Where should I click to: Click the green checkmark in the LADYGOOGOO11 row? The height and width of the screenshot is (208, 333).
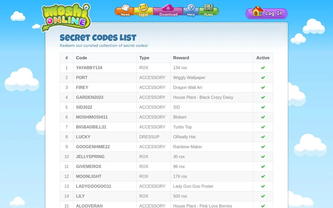coord(263,186)
